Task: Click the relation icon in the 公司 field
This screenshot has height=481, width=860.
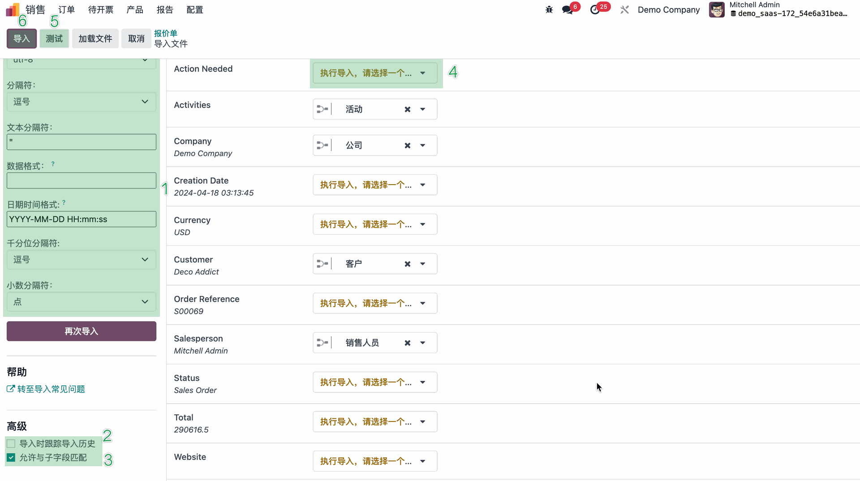Action: pos(322,145)
